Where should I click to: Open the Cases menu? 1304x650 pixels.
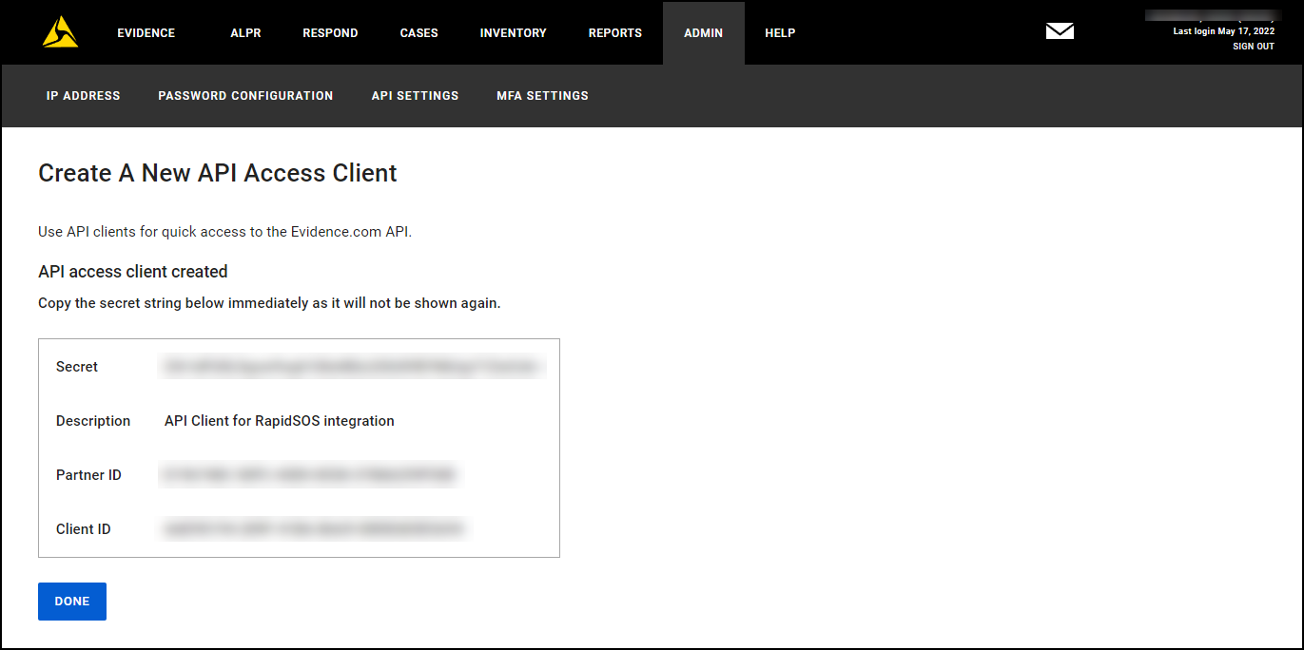pyautogui.click(x=418, y=33)
